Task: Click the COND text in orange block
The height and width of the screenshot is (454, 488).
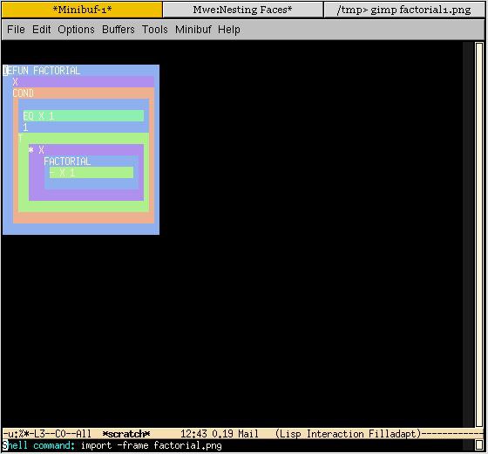Action: [23, 93]
